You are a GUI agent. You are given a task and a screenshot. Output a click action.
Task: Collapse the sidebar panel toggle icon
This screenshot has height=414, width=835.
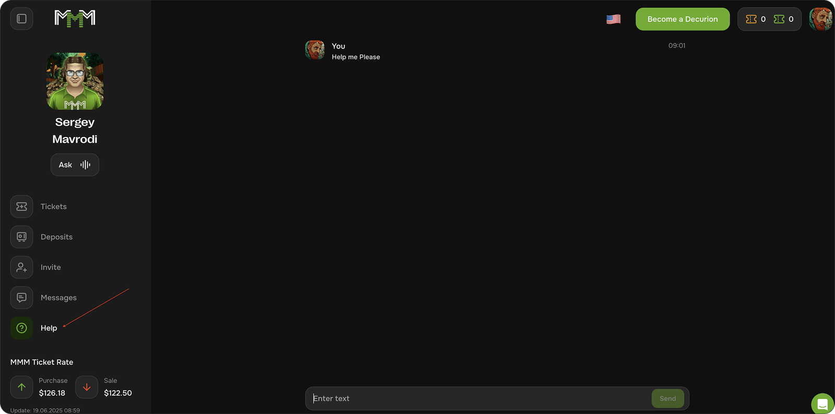(21, 19)
